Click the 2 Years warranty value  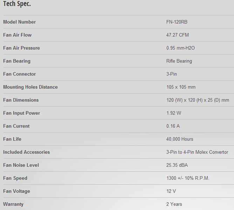(x=174, y=204)
